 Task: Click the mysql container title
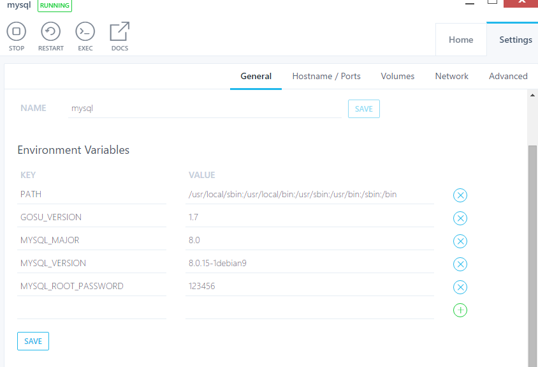[x=19, y=5]
